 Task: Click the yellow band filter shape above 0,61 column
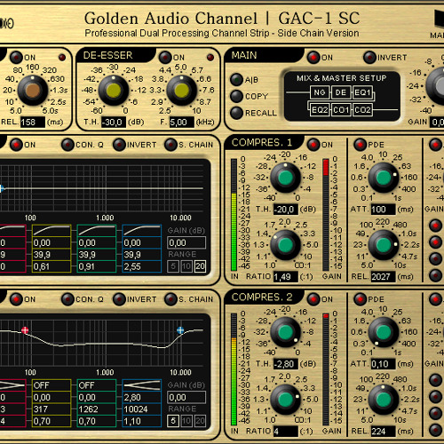[52, 231]
